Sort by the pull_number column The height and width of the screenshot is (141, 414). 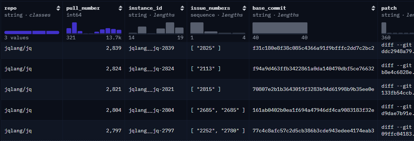click(120, 8)
